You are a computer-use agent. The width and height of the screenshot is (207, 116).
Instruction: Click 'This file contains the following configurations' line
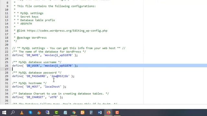click(x=56, y=6)
